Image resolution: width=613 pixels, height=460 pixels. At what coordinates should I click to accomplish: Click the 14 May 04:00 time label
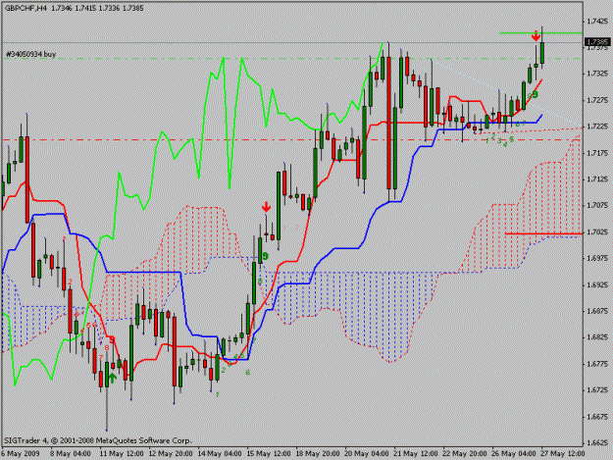(220, 453)
